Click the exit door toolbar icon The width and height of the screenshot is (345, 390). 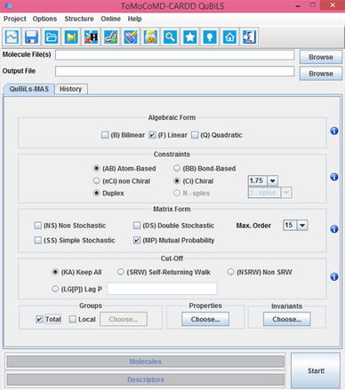coord(250,37)
